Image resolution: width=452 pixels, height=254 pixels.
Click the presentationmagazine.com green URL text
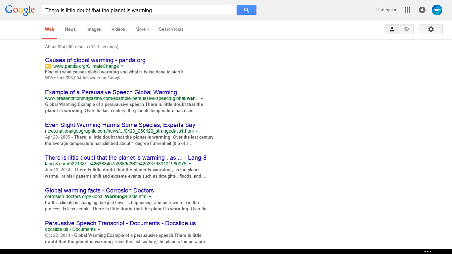click(x=122, y=98)
